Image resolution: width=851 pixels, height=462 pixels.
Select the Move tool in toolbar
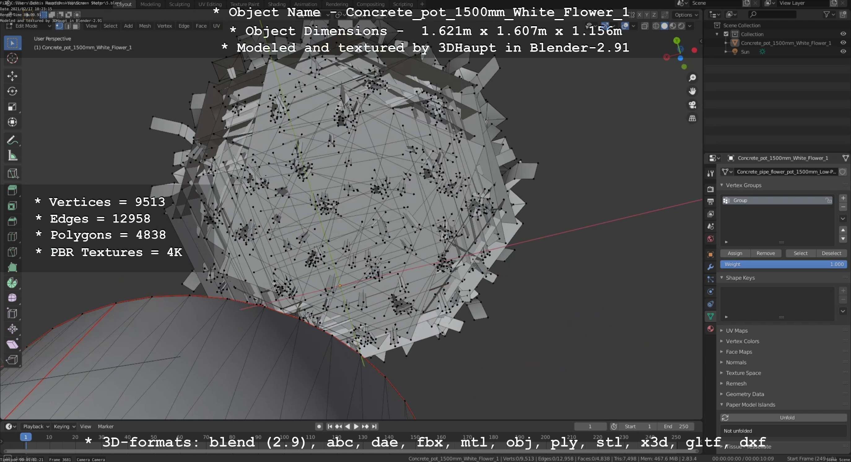[x=12, y=76]
